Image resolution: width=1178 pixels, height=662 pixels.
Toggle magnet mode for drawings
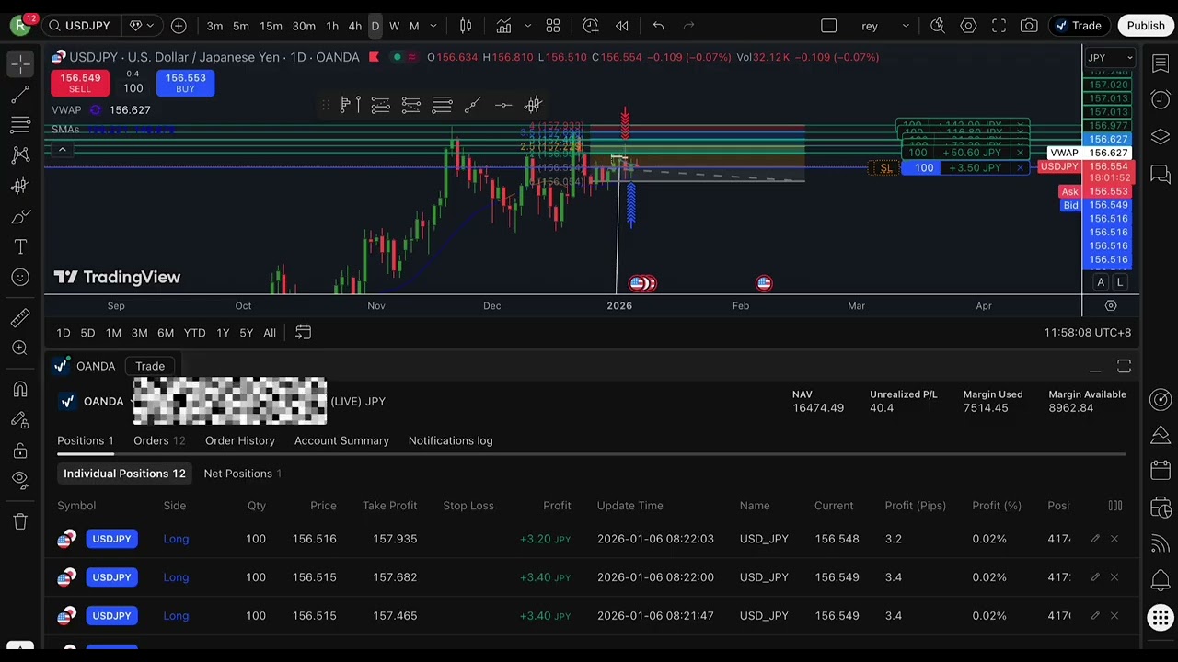[20, 389]
